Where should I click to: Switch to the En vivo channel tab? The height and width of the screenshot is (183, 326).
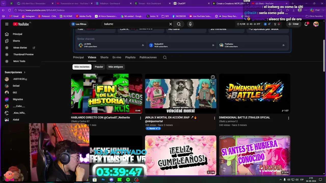[x=117, y=57]
